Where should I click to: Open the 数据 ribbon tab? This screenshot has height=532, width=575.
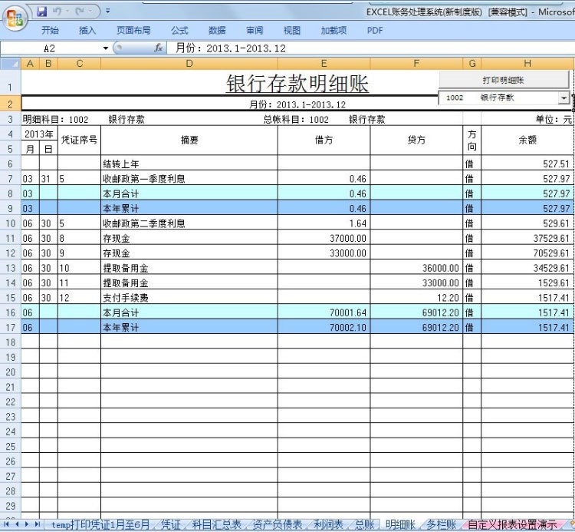[217, 31]
